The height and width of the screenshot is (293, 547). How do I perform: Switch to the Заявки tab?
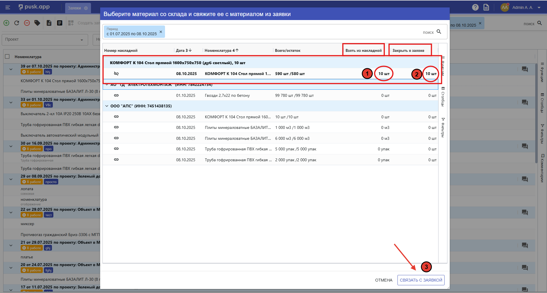pyautogui.click(x=75, y=8)
